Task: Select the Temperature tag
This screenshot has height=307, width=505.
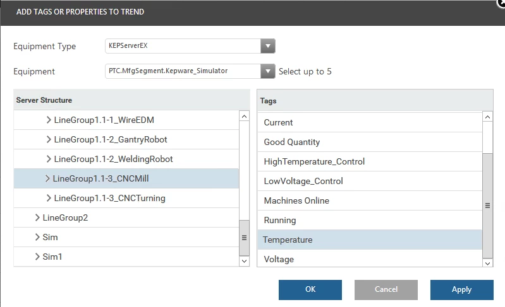Action: (x=370, y=240)
